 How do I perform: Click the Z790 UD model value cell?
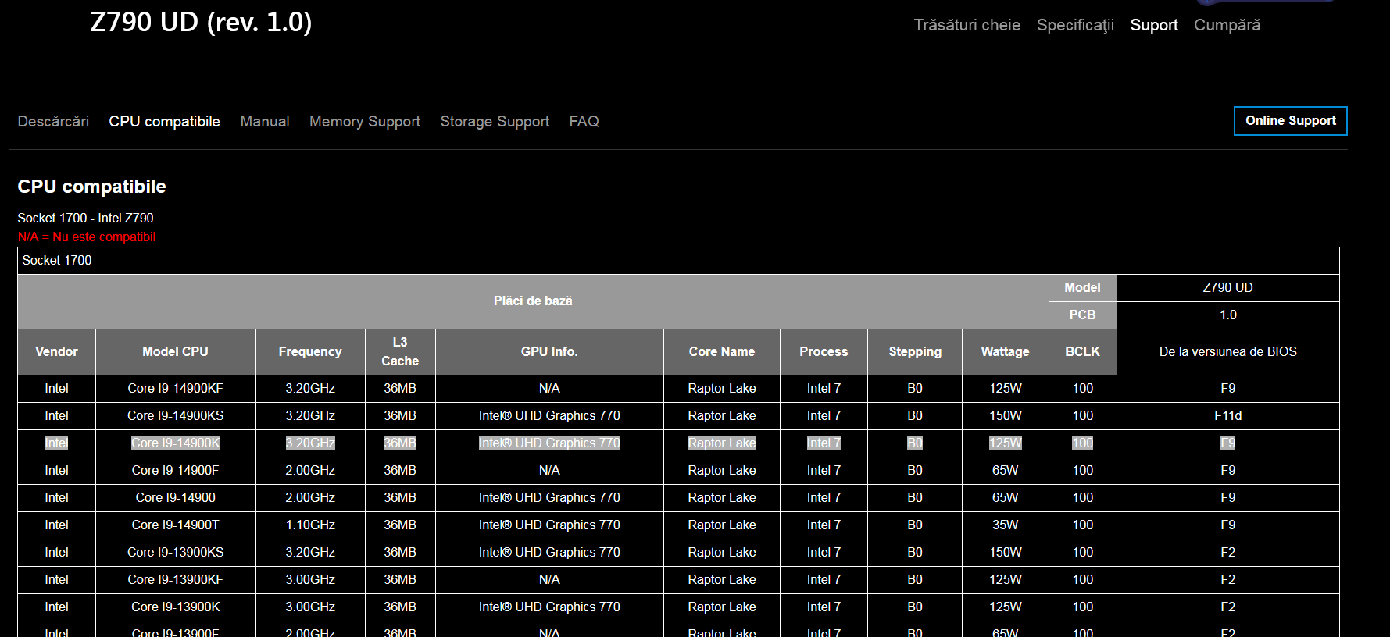coord(1227,288)
